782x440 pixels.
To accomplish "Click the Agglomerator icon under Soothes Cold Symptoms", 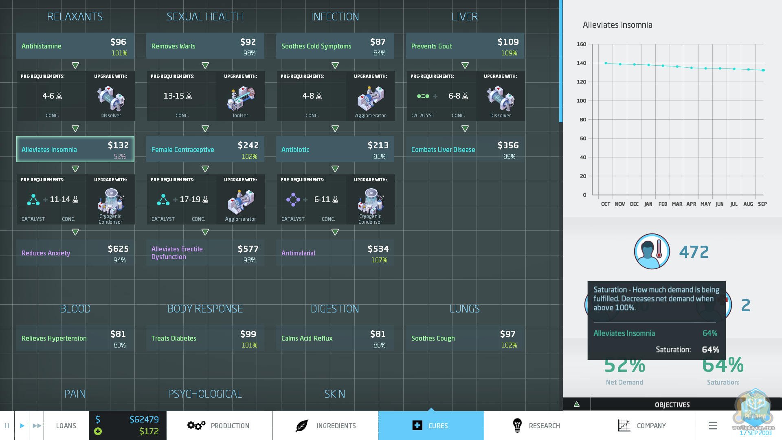I will click(370, 98).
